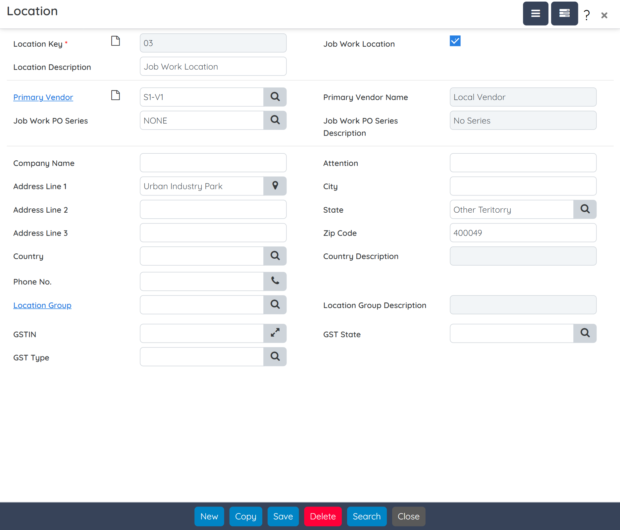
Task: Click inside the Company Name field
Action: coord(213,163)
